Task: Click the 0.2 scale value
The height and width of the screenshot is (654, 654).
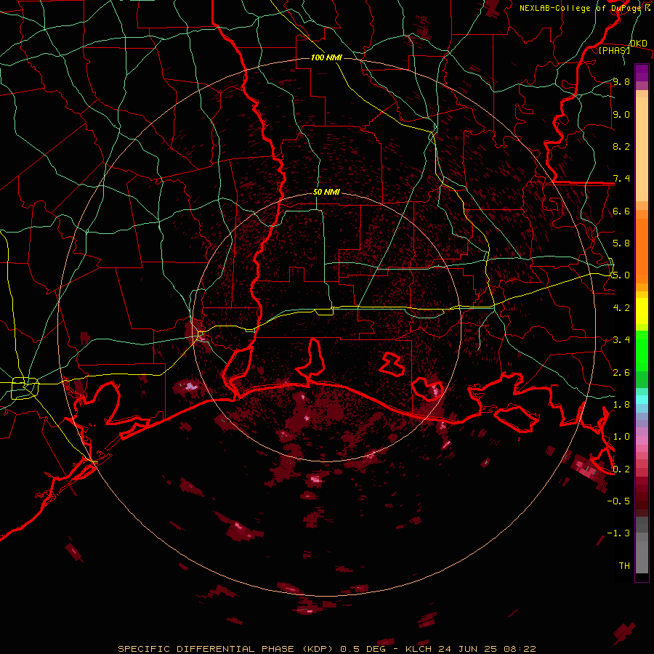Action: click(621, 469)
